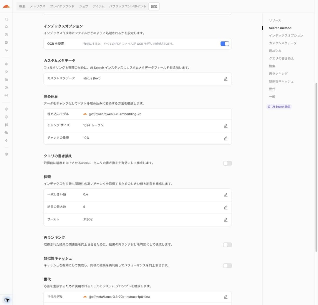Image resolution: width=318 pixels, height=305 pixels.
Task: Jump to 一般 in the outline
Action: [x=272, y=97]
